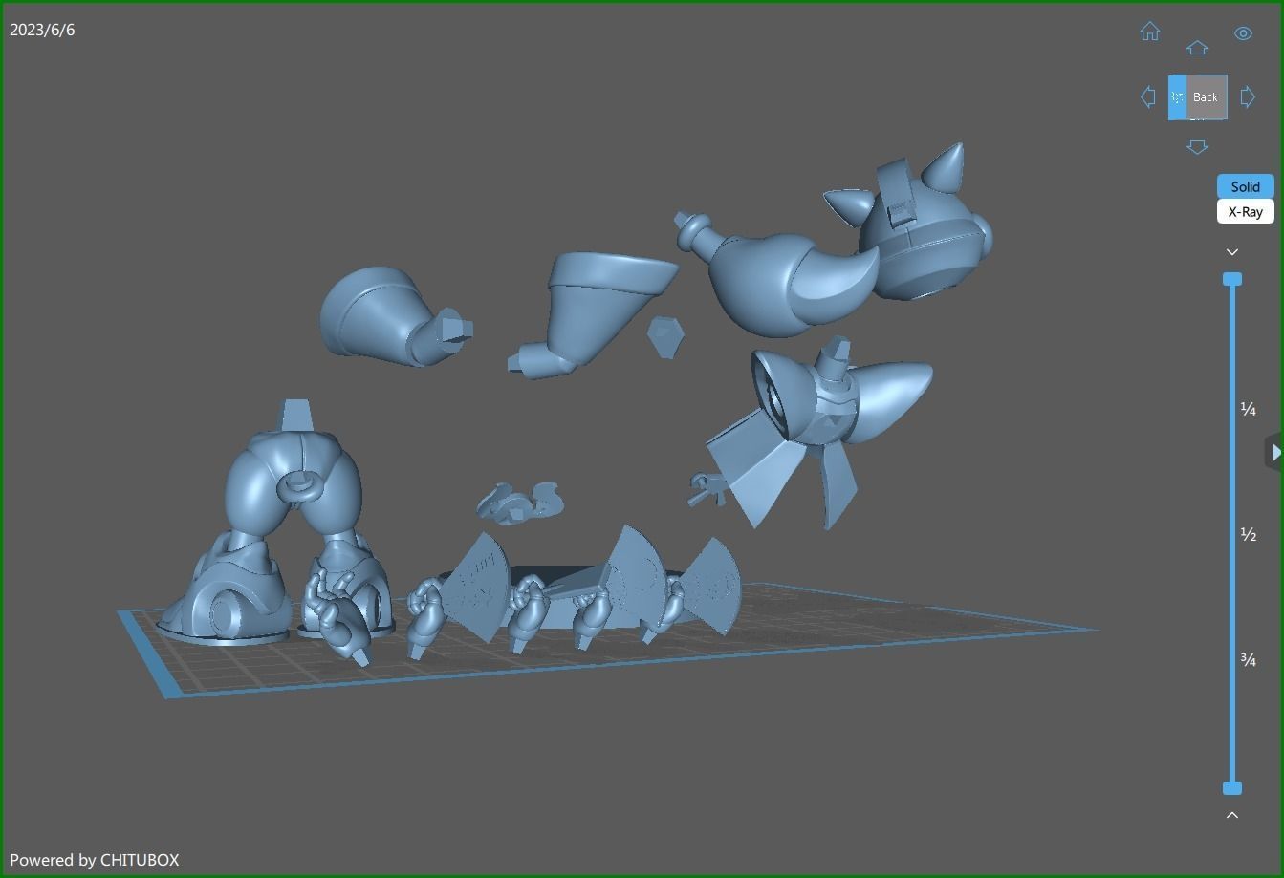Image resolution: width=1284 pixels, height=878 pixels.
Task: Rotate view right with right arrow
Action: pos(1248,96)
